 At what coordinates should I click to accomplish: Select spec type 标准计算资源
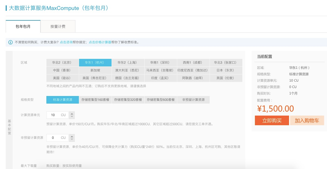[x=62, y=100]
